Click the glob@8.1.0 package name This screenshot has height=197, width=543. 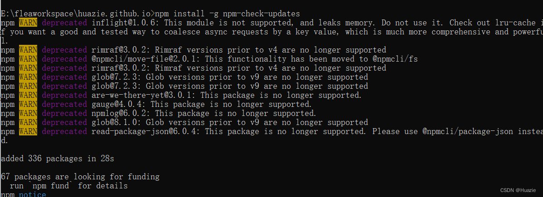[116, 122]
